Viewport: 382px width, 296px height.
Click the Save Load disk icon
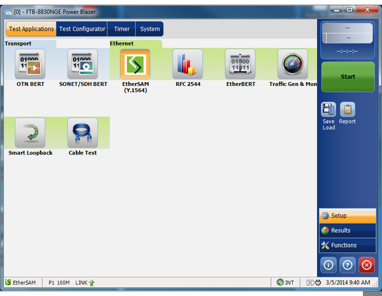328,109
